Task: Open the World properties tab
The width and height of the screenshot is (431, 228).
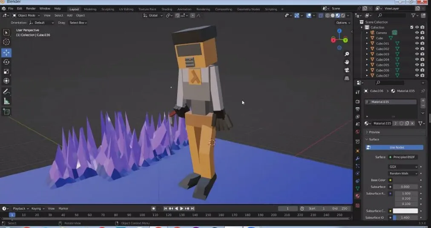Action: 357,132
